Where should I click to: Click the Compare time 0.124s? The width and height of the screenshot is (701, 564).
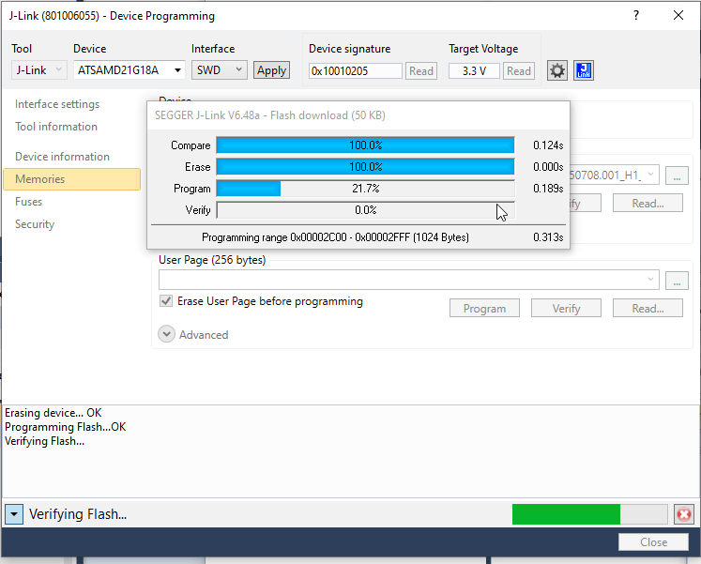coord(548,145)
